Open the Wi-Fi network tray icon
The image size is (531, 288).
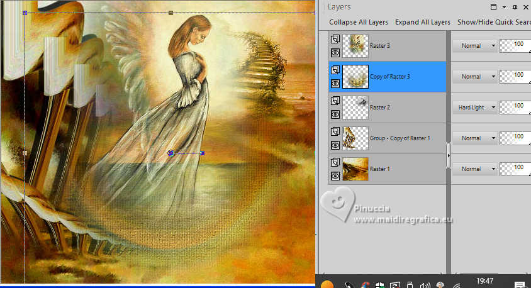pyautogui.click(x=457, y=285)
